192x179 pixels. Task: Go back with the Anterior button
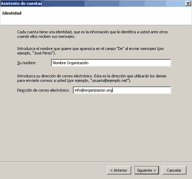tap(119, 170)
